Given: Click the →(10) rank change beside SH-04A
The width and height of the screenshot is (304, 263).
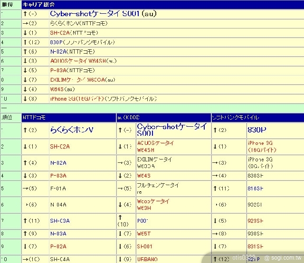Looking at the screenshot, I should (x=31, y=259).
